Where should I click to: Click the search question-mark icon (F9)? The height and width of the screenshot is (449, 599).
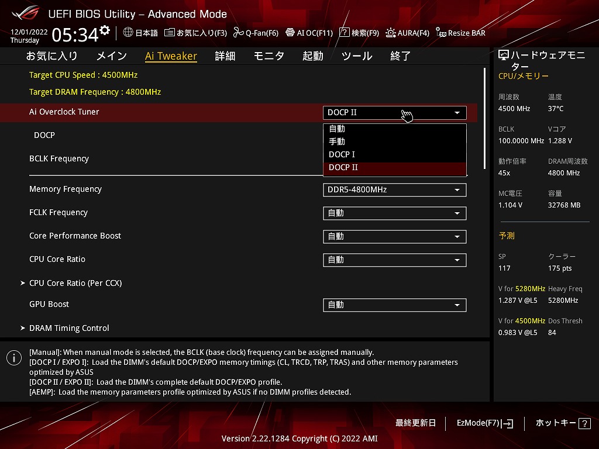tap(344, 33)
